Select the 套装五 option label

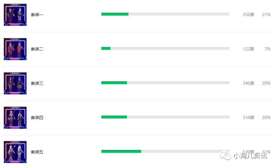37,152
